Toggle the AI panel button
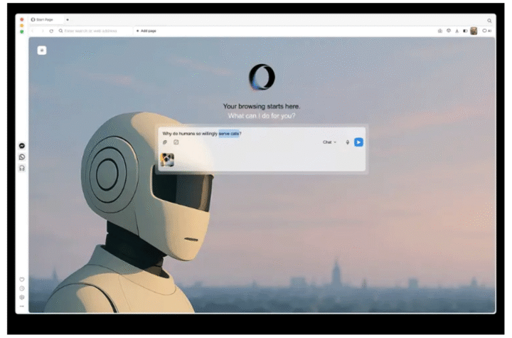This screenshot has width=512, height=338. (x=486, y=31)
